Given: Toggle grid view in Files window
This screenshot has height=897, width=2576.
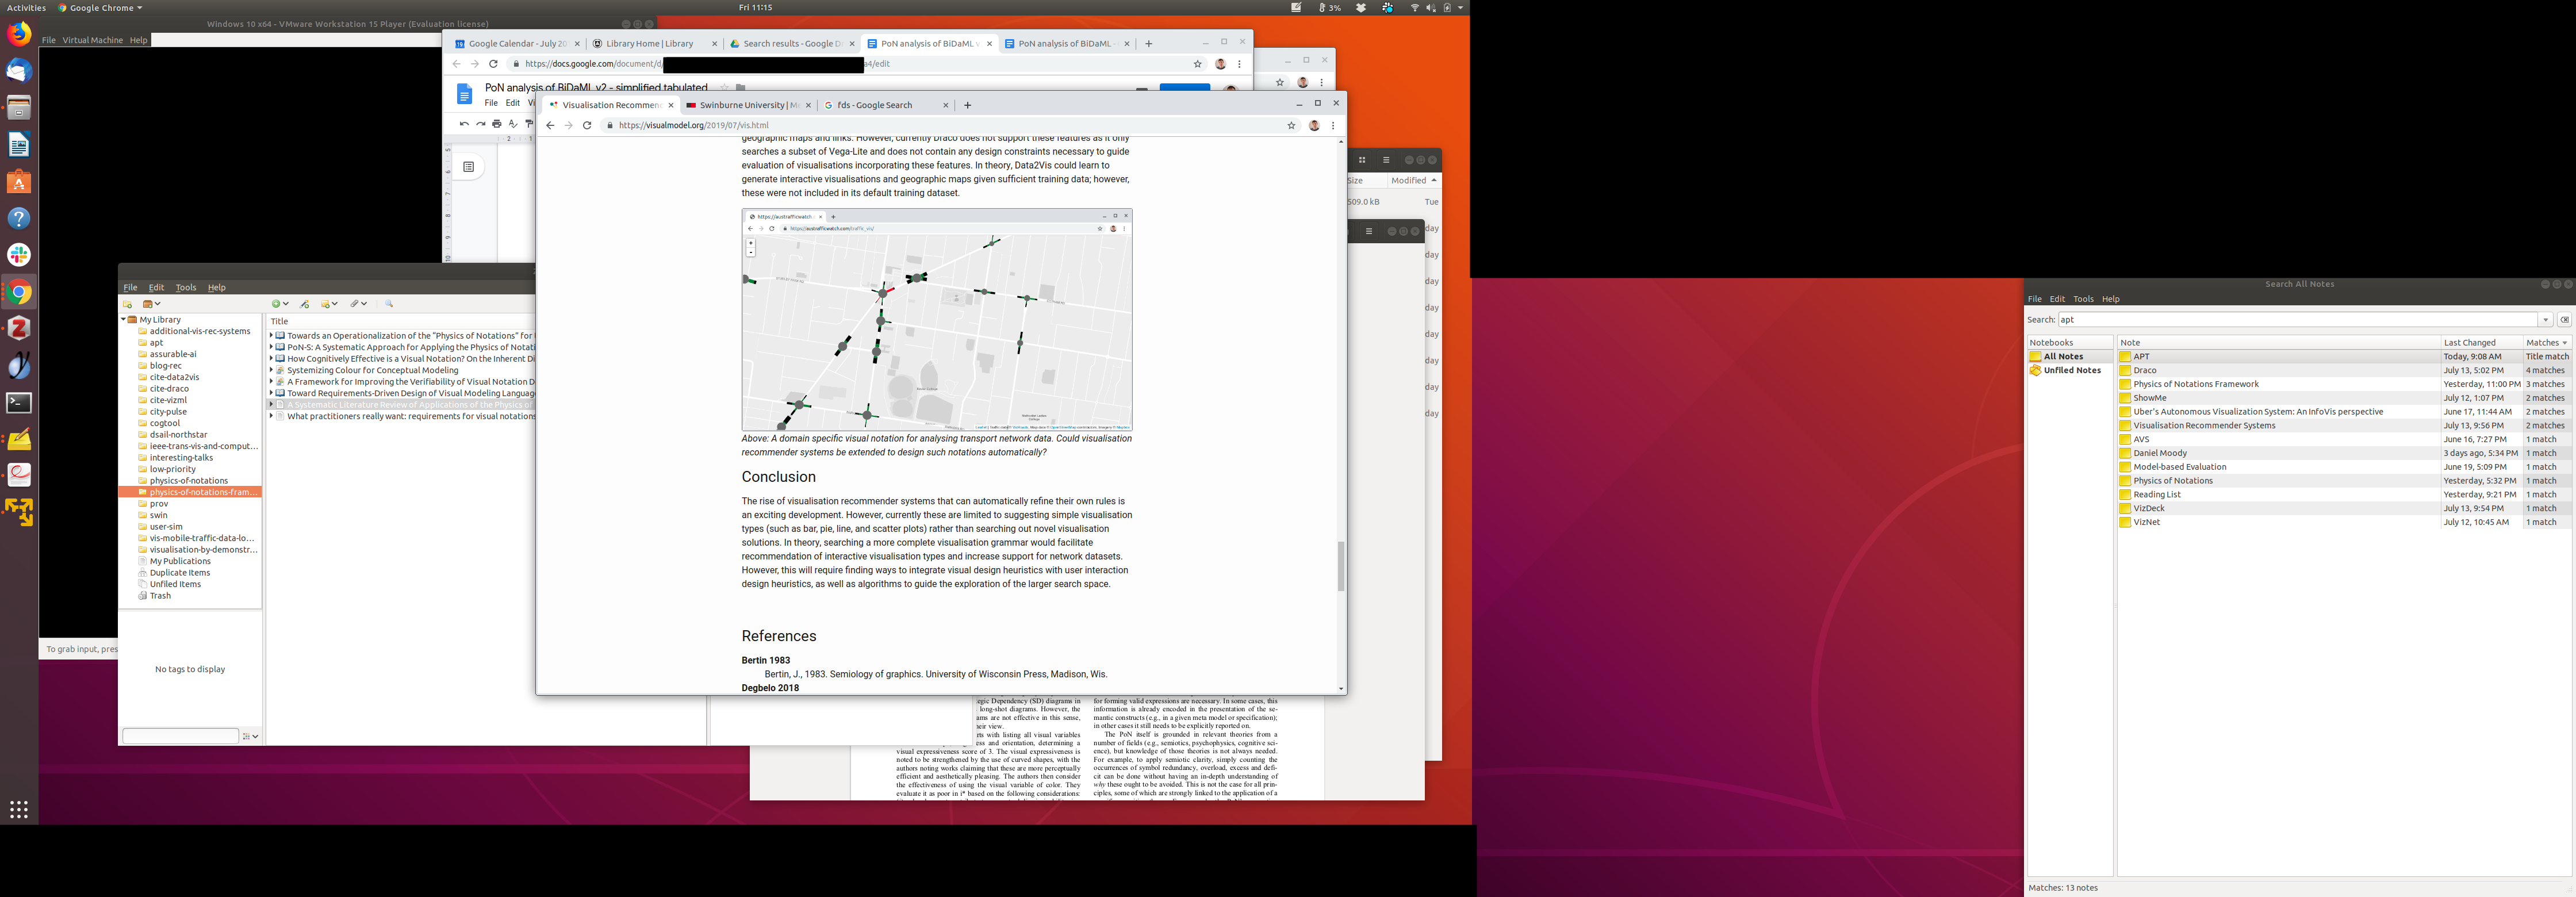Looking at the screenshot, I should (1362, 160).
